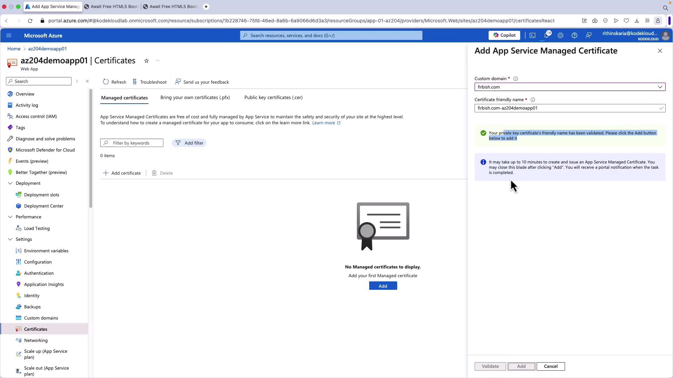Collapse the Performance sidebar group
The height and width of the screenshot is (378, 673).
click(10, 217)
